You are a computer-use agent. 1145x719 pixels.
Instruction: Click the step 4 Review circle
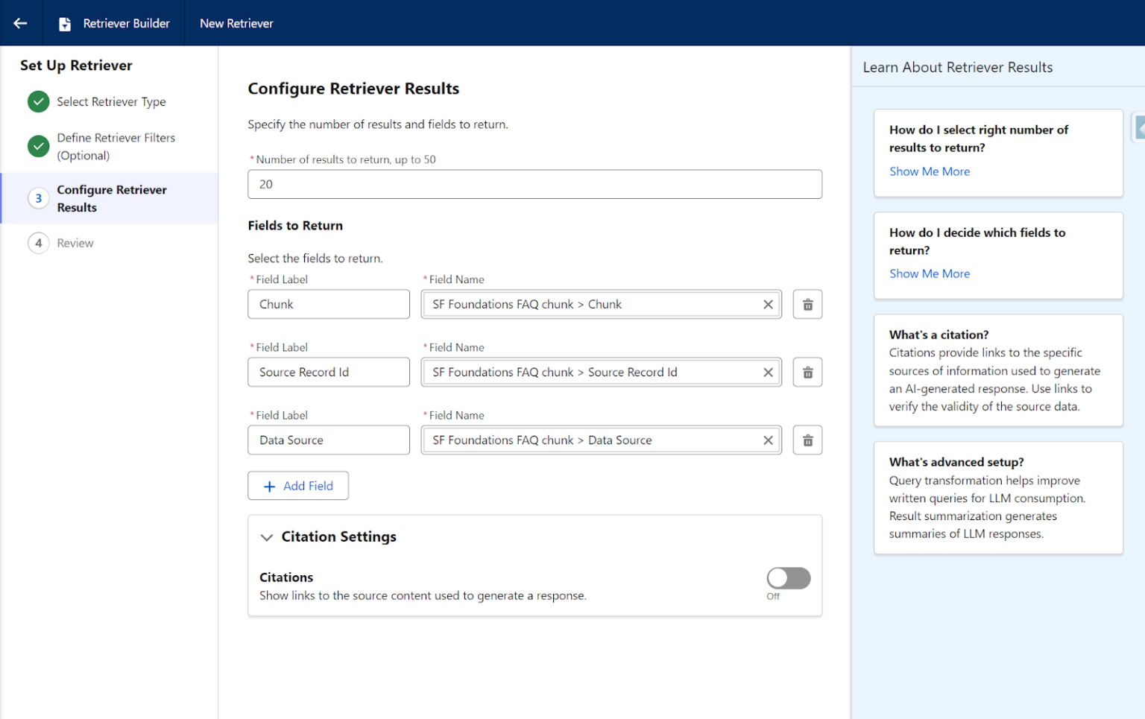pyautogui.click(x=39, y=243)
